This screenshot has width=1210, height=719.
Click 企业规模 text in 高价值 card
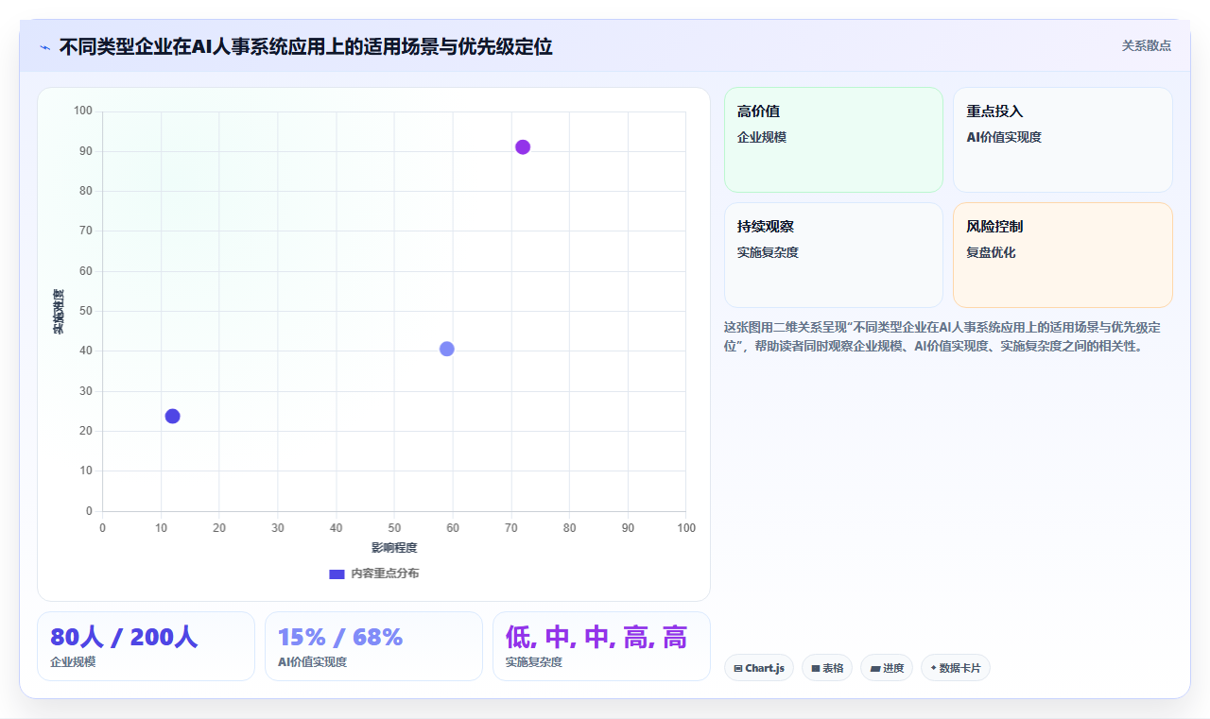pos(762,137)
